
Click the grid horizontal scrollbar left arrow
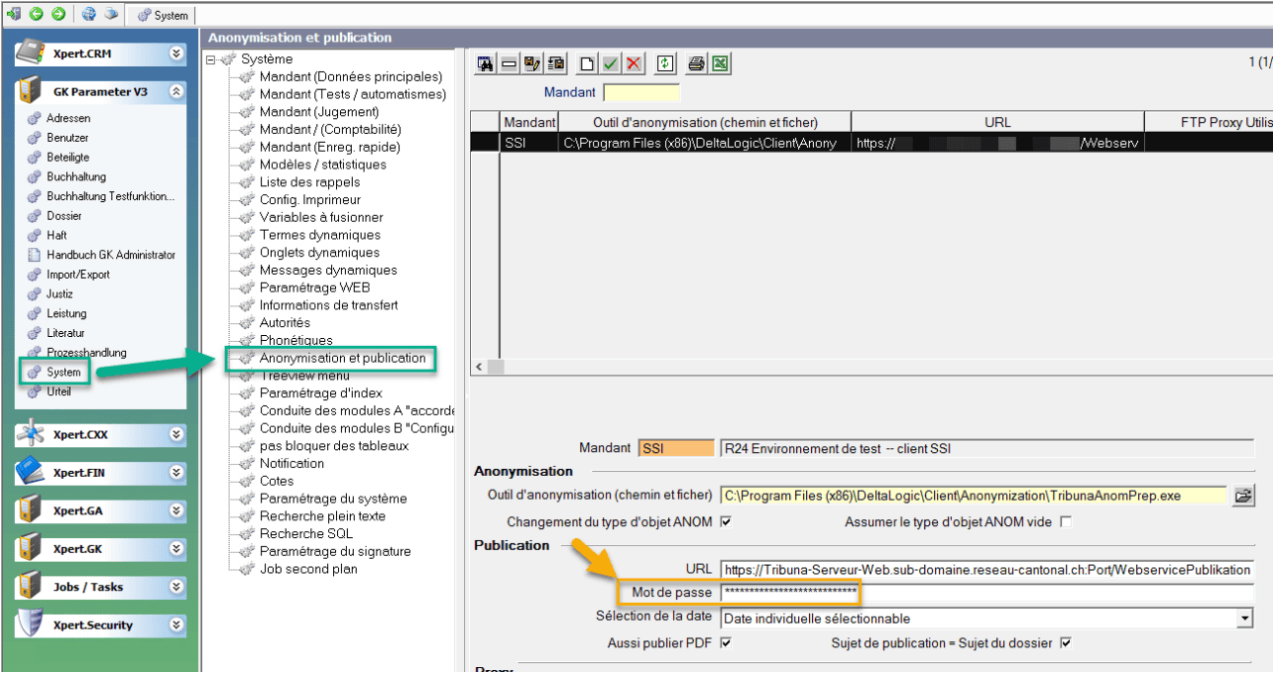[x=479, y=367]
